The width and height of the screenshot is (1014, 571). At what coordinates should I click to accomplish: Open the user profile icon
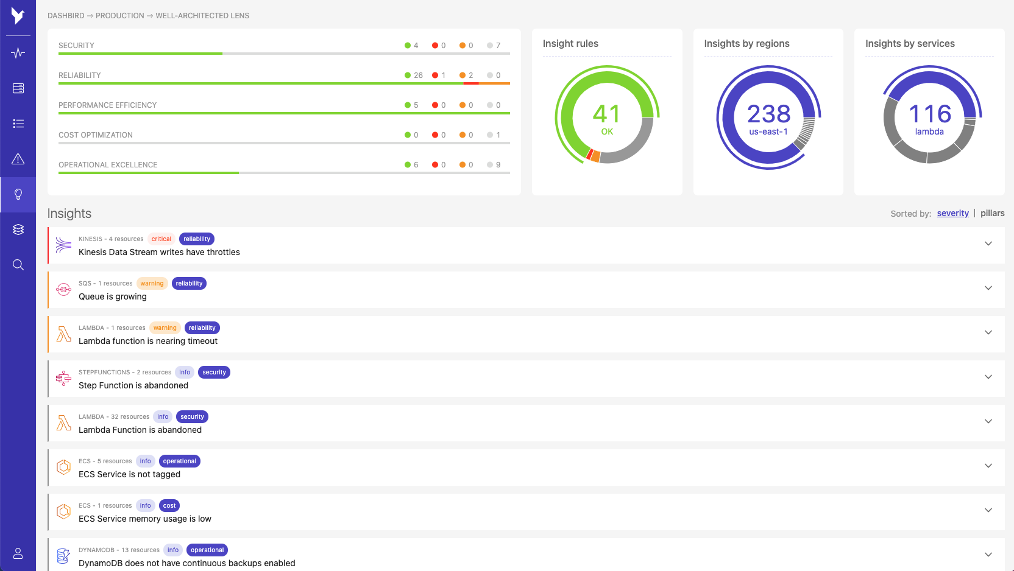(x=18, y=553)
